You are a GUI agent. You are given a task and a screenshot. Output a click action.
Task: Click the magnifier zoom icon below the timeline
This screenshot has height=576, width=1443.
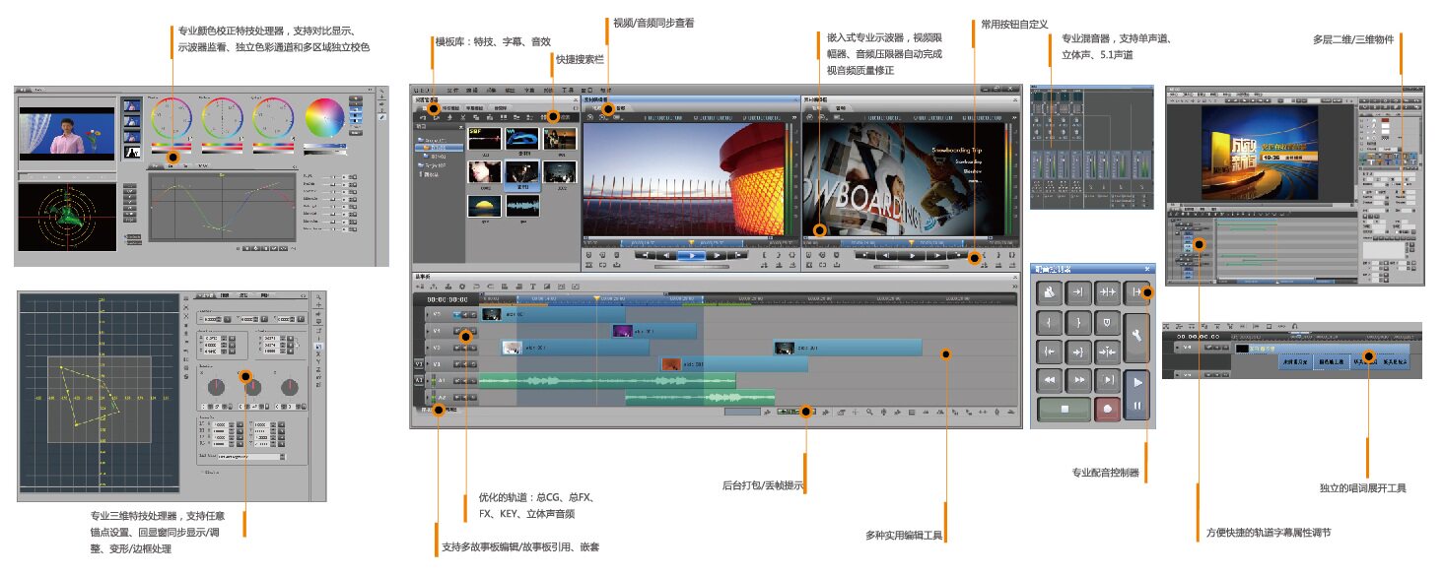click(870, 412)
